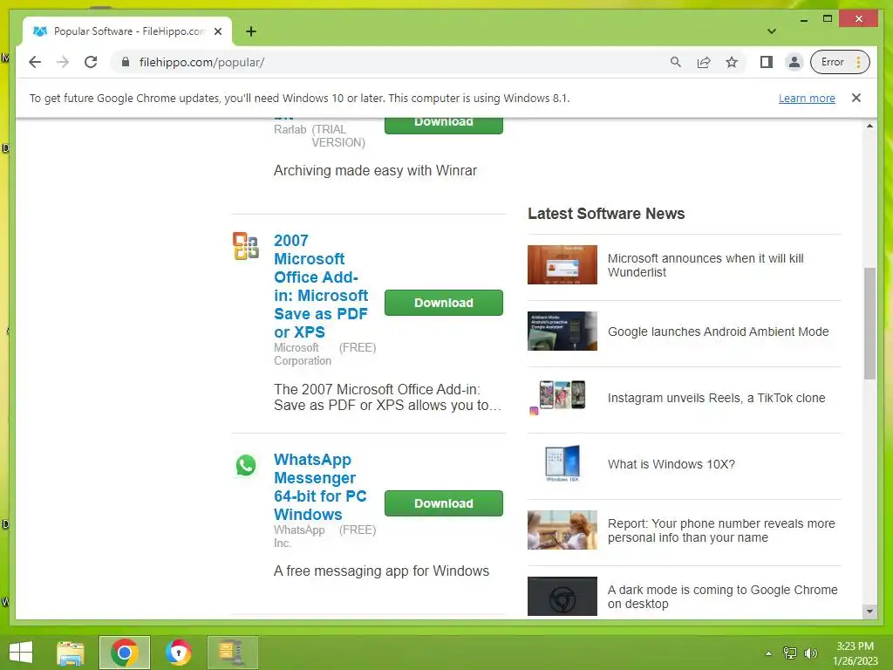893x670 pixels.
Task: Click the WhatsApp Messenger app icon
Action: tap(246, 466)
